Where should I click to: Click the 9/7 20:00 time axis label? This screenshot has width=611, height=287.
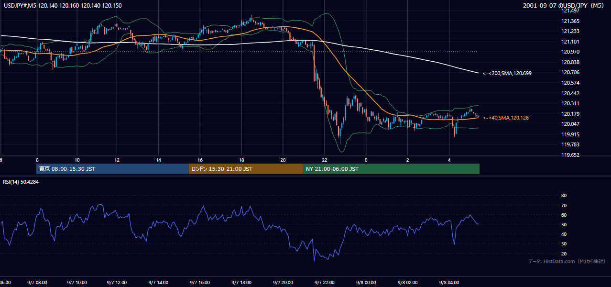[x=283, y=283]
